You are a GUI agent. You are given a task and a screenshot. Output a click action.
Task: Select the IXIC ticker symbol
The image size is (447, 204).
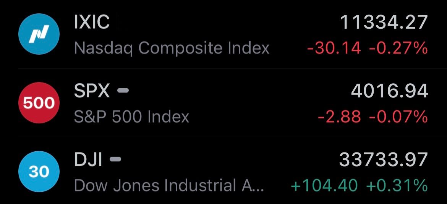[92, 22]
